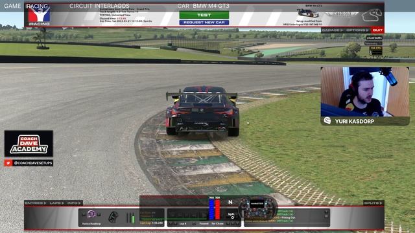Viewport: 415px width, 233px height.
Task: Click the REQUEST NEW CAR button
Action: click(204, 23)
